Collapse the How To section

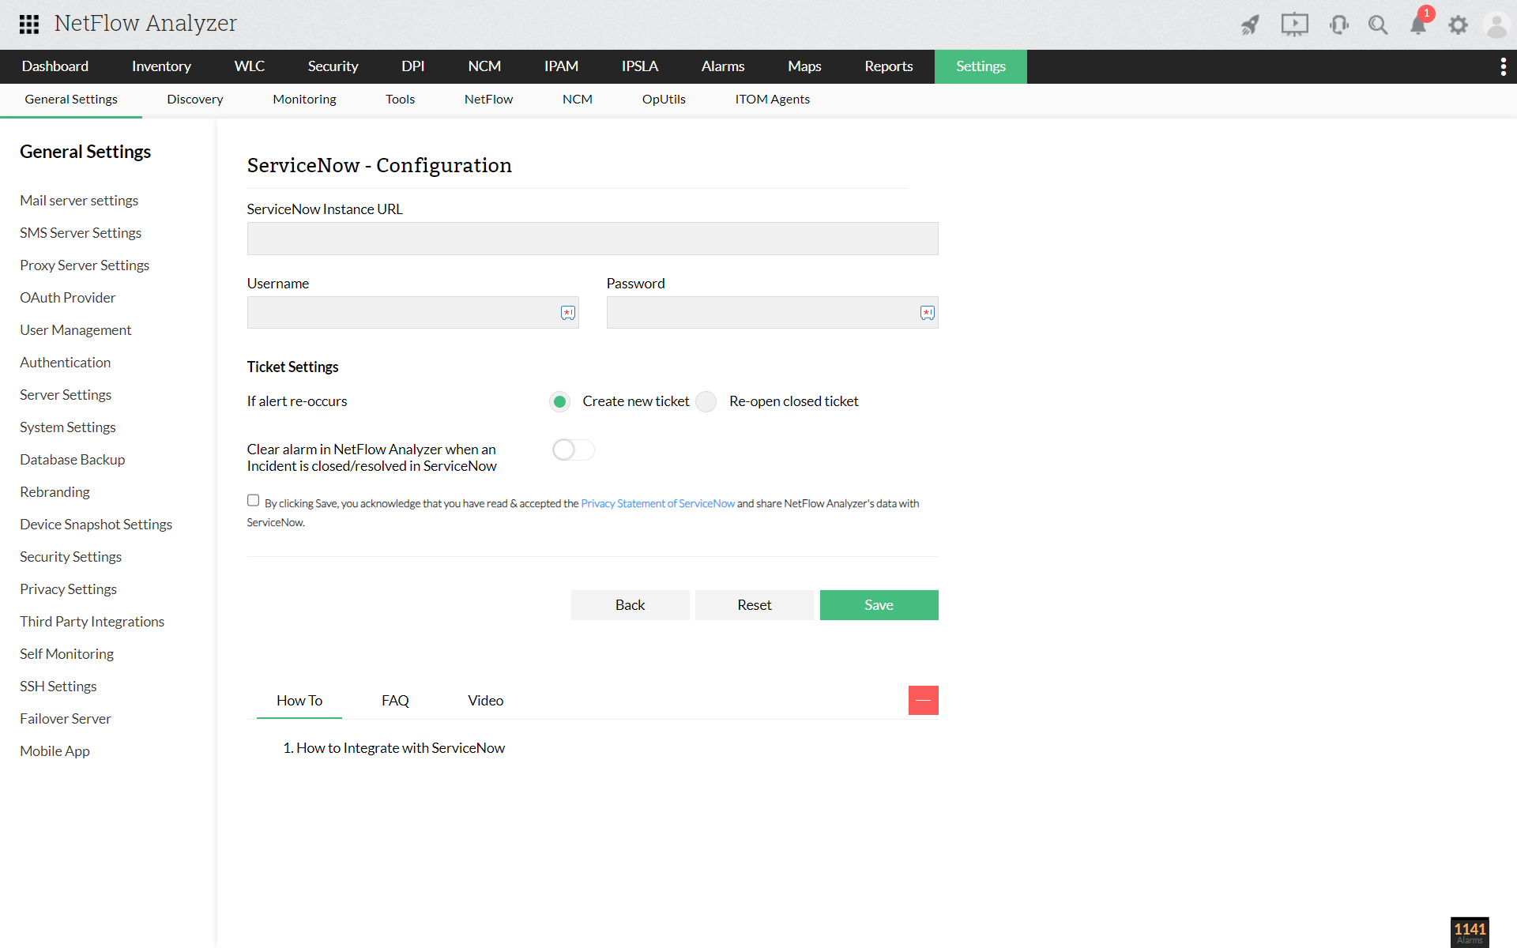pos(923,700)
